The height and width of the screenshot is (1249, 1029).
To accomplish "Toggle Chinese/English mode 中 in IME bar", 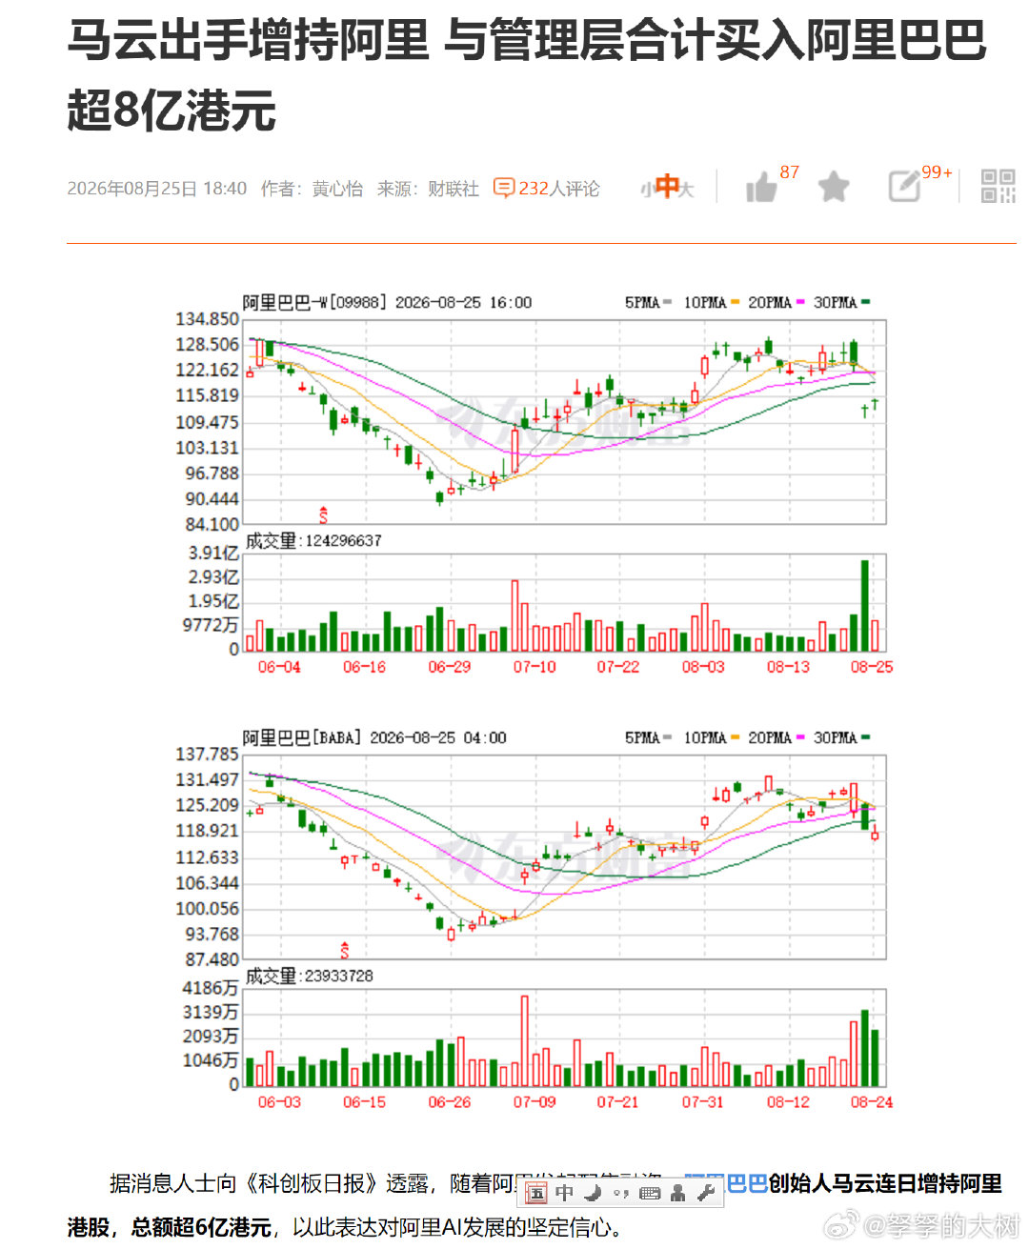I will point(565,1193).
